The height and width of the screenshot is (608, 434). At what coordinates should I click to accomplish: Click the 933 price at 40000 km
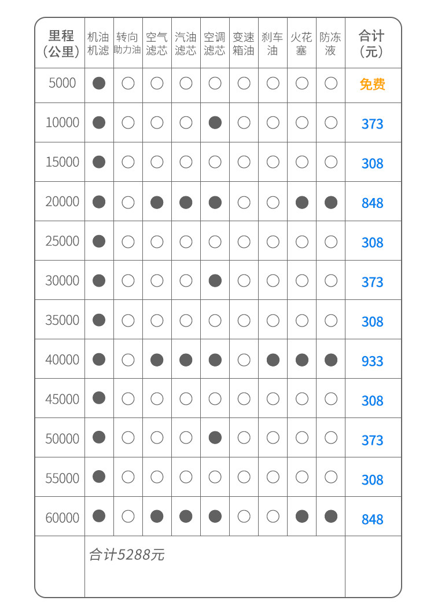point(372,361)
